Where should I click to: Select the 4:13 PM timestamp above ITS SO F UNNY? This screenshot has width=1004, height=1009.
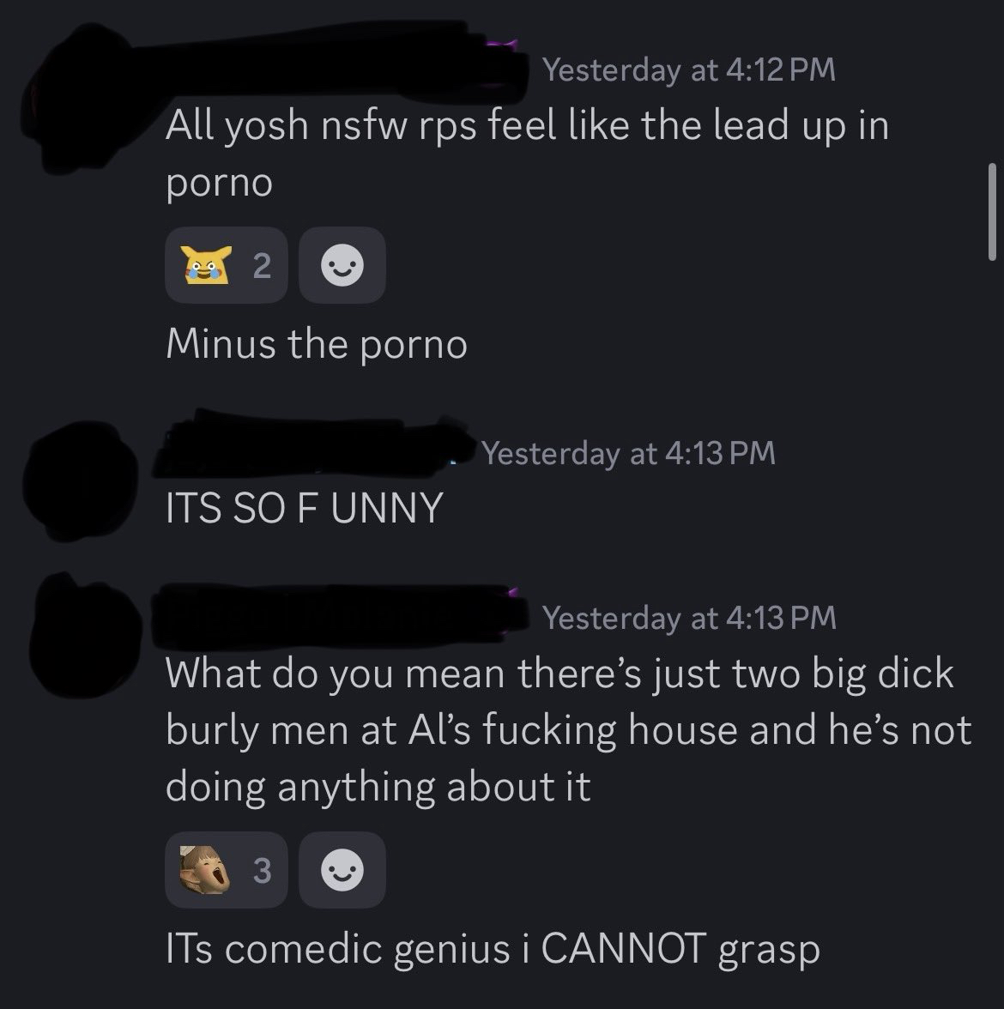click(x=628, y=453)
